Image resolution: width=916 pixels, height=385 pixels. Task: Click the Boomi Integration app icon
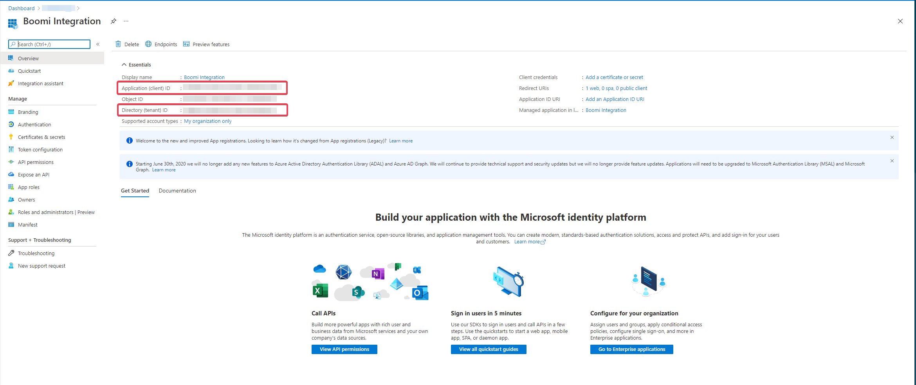[13, 23]
